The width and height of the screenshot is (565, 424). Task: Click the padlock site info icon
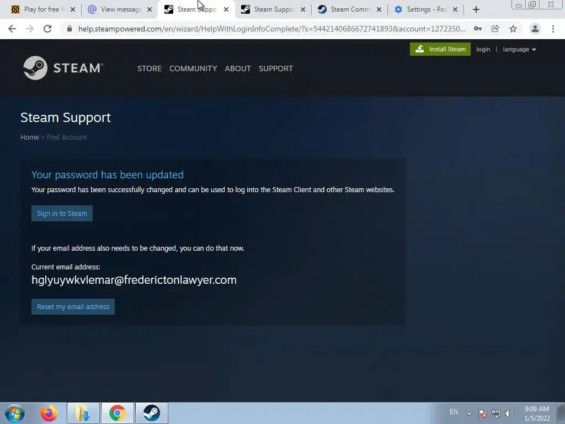[70, 29]
